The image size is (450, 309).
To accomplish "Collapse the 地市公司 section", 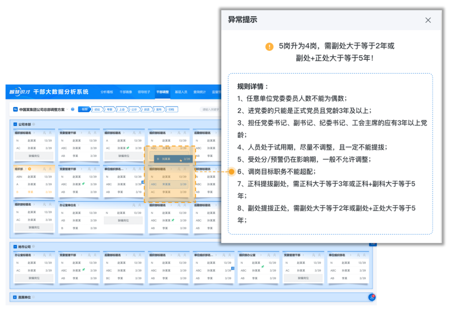I will 15,247.
